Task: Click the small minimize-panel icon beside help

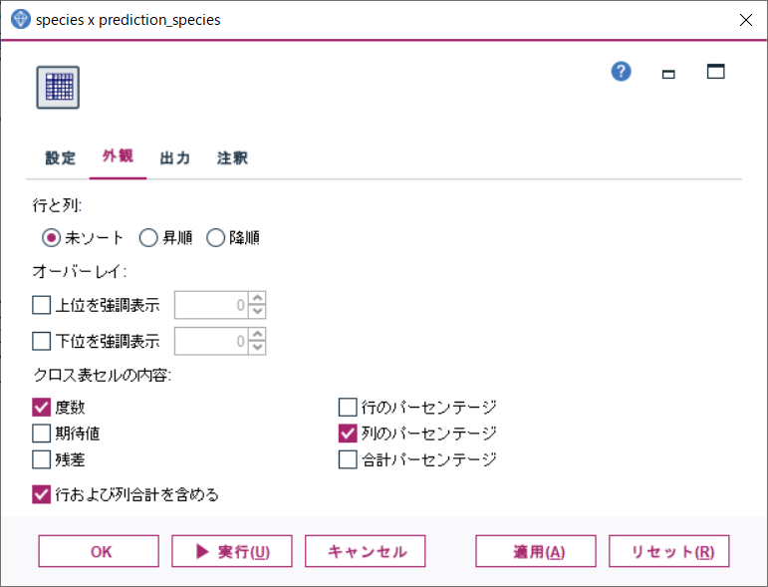Action: coord(668,74)
